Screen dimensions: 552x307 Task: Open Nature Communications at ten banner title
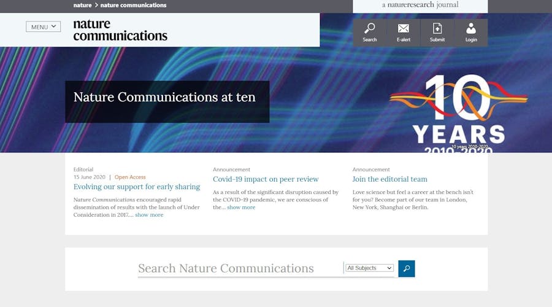(164, 97)
